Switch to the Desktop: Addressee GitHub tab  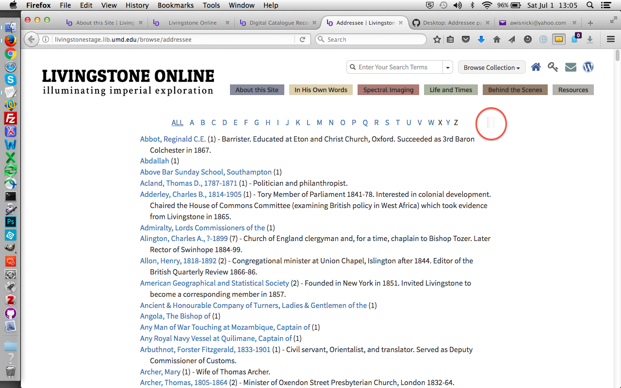point(451,23)
